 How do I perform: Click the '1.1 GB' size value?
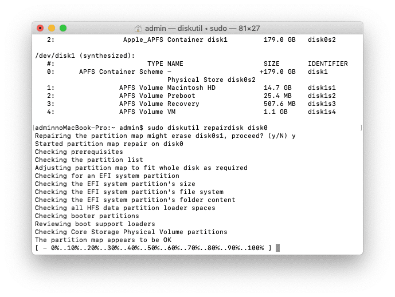coord(276,112)
